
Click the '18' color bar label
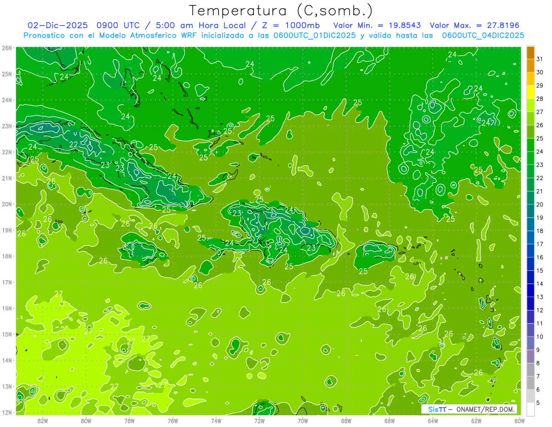coord(540,231)
